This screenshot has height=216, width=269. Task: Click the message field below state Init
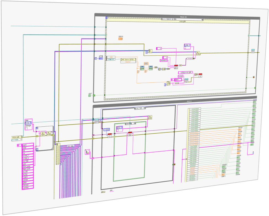tap(26, 128)
